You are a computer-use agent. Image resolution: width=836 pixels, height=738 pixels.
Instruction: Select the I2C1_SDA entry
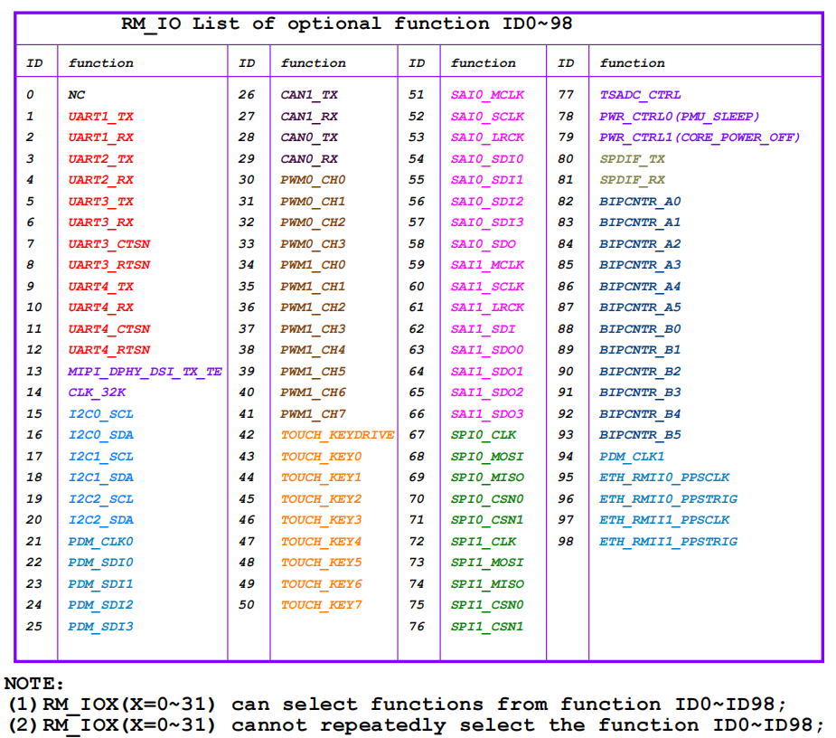click(100, 478)
